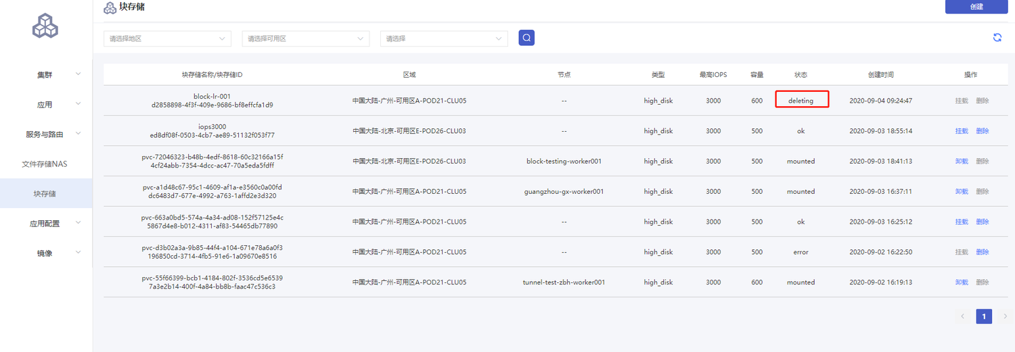Click the block storage title icon

tap(110, 7)
